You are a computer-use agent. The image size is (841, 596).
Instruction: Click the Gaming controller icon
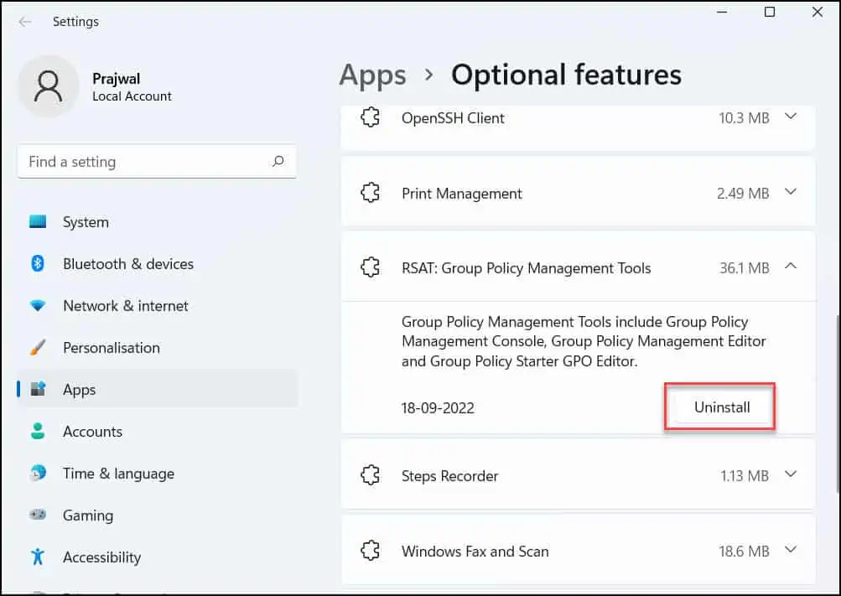click(x=38, y=515)
